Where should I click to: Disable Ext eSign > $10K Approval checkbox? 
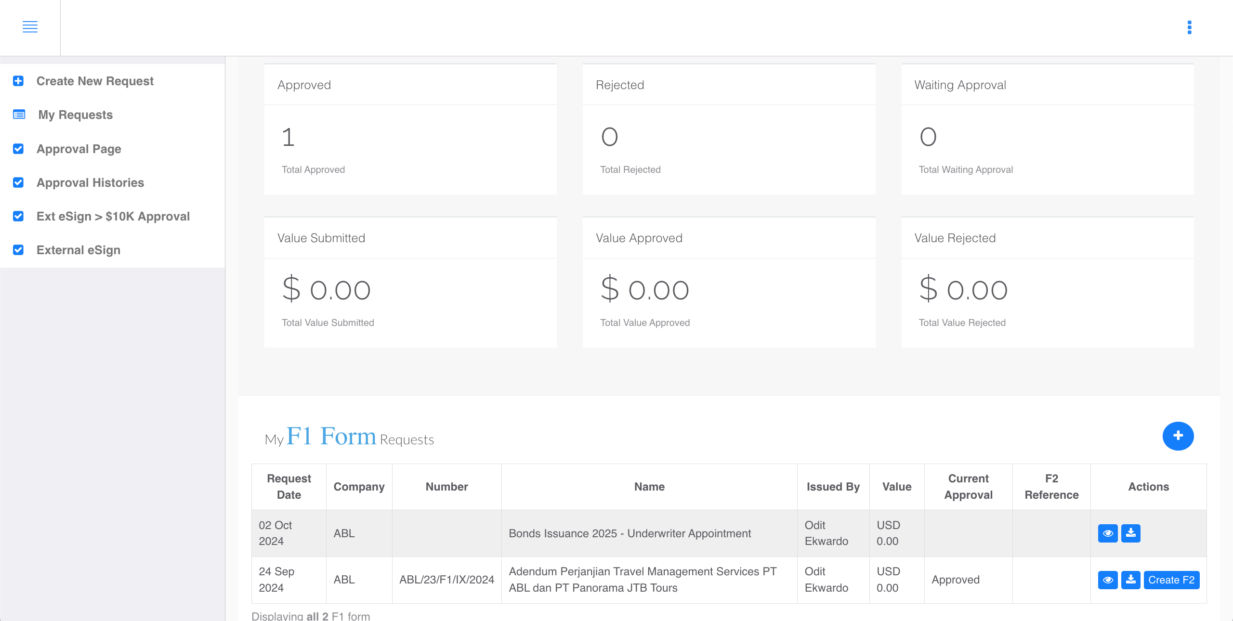point(18,216)
